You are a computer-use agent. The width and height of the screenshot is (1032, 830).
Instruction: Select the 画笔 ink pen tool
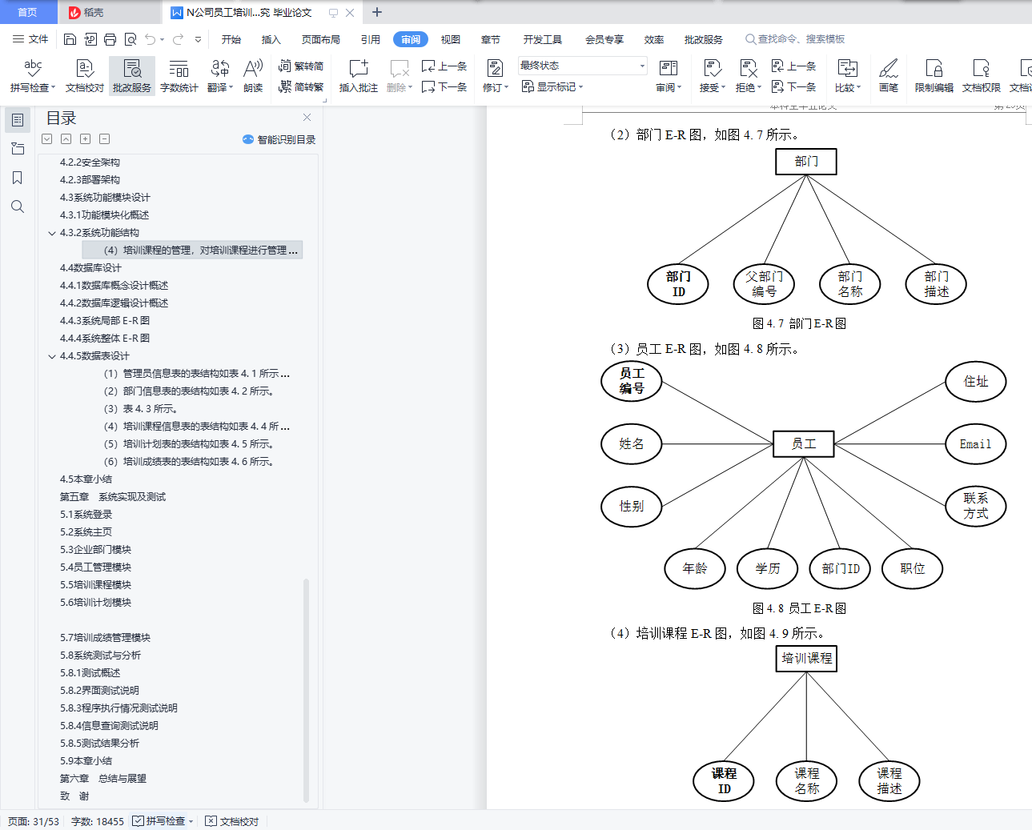pyautogui.click(x=889, y=76)
